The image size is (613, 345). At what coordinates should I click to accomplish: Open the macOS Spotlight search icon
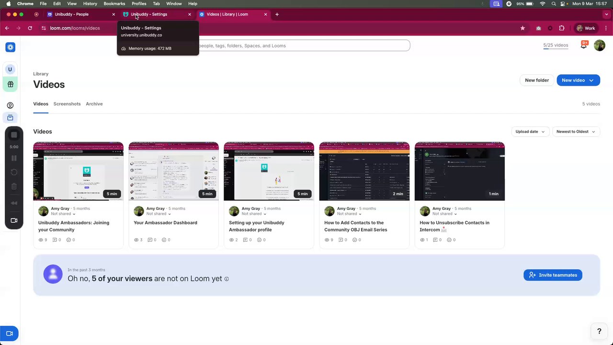(554, 3)
